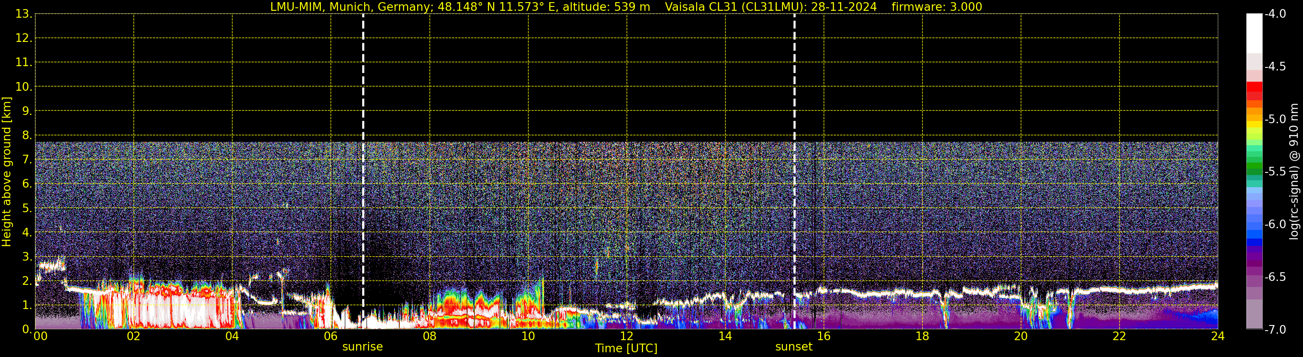Click the '14' time axis tick label
The width and height of the screenshot is (1303, 357).
coord(725,336)
